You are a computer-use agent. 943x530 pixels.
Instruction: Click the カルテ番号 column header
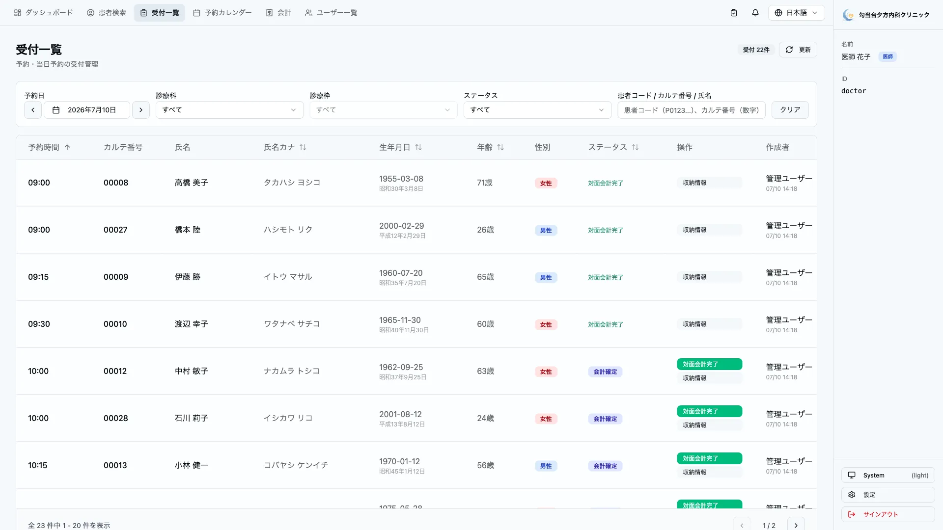click(x=123, y=147)
